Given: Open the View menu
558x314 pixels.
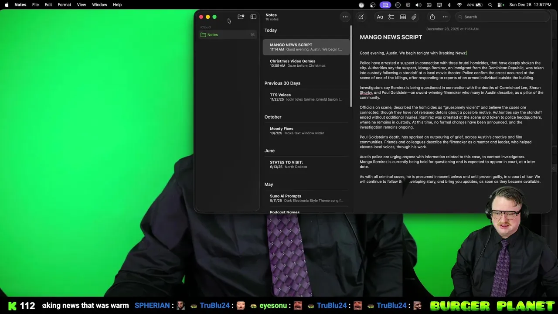Looking at the screenshot, I should (82, 5).
